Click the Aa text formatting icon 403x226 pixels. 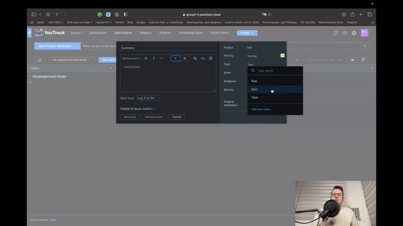pyautogui.click(x=203, y=58)
